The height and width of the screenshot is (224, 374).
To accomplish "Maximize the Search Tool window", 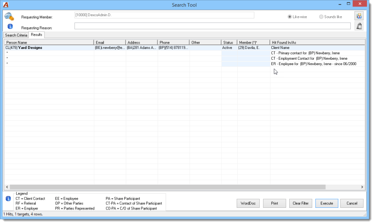I will 349,4.
